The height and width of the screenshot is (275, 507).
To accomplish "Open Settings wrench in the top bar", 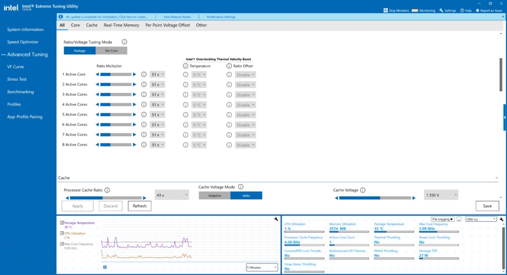I will (x=441, y=10).
